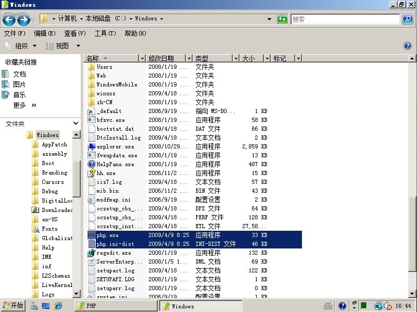Screen dimensions: 417x312
Task: Open the 查看(V) menu
Action: (x=74, y=33)
